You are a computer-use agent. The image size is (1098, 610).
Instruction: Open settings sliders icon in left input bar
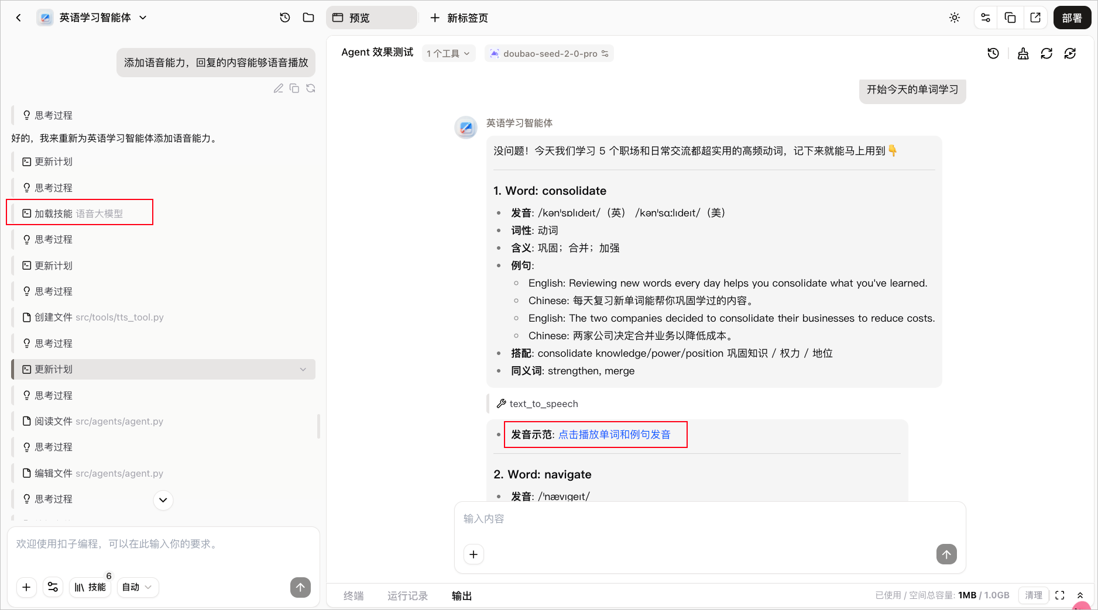coord(53,587)
